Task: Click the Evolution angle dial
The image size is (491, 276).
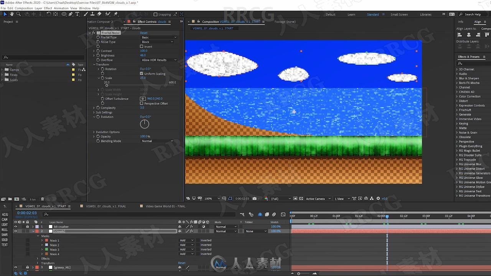Action: point(144,124)
